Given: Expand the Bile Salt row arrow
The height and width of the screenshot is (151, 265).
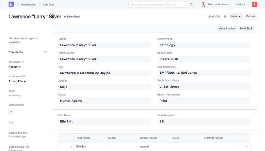Looking at the screenshot, I should [x=246, y=146].
